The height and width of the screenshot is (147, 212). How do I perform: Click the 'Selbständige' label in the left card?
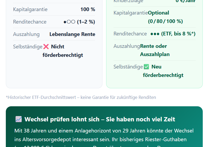[28, 47]
